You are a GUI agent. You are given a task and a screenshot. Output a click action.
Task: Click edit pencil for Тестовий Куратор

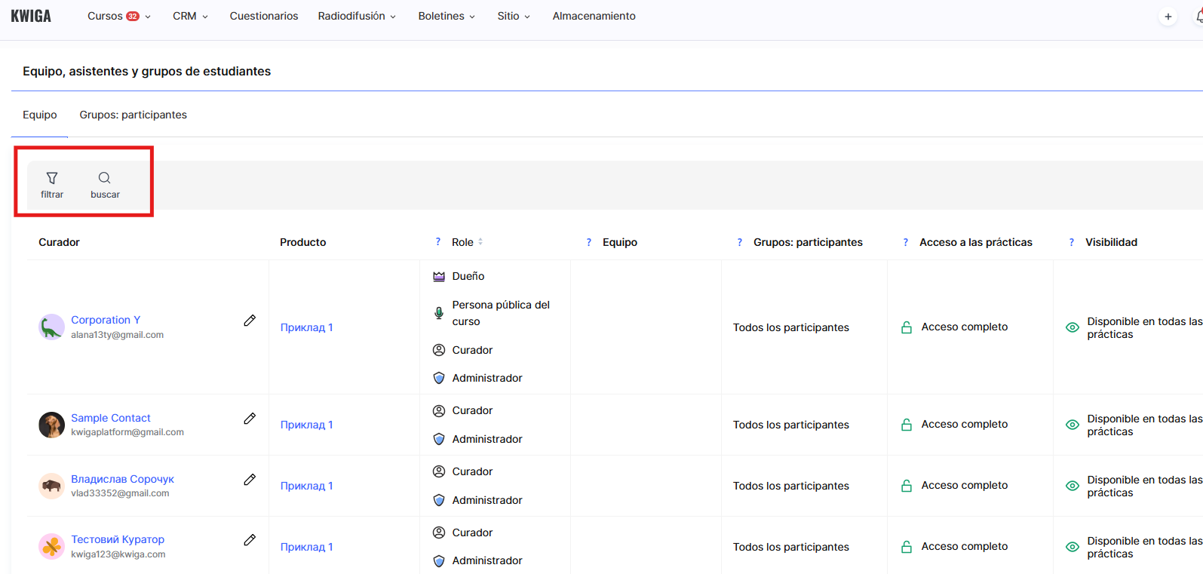point(250,540)
